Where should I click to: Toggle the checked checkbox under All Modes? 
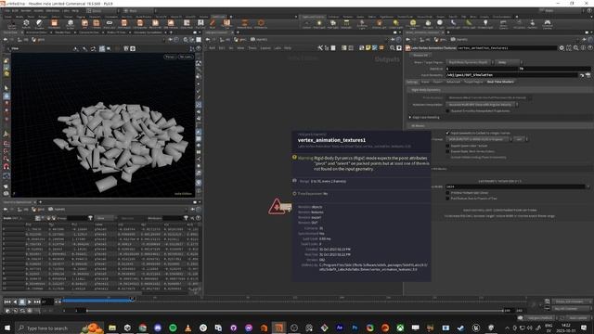coord(447,133)
